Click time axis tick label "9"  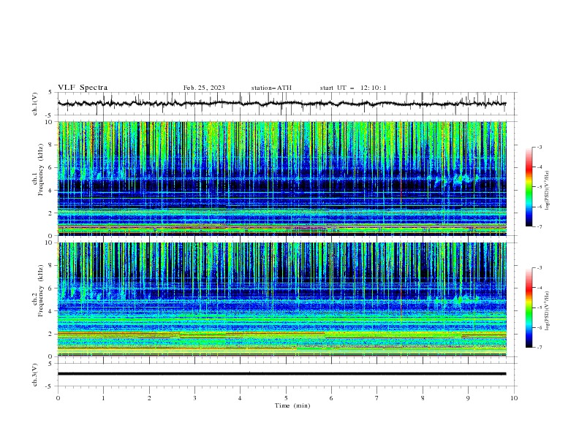pos(468,398)
